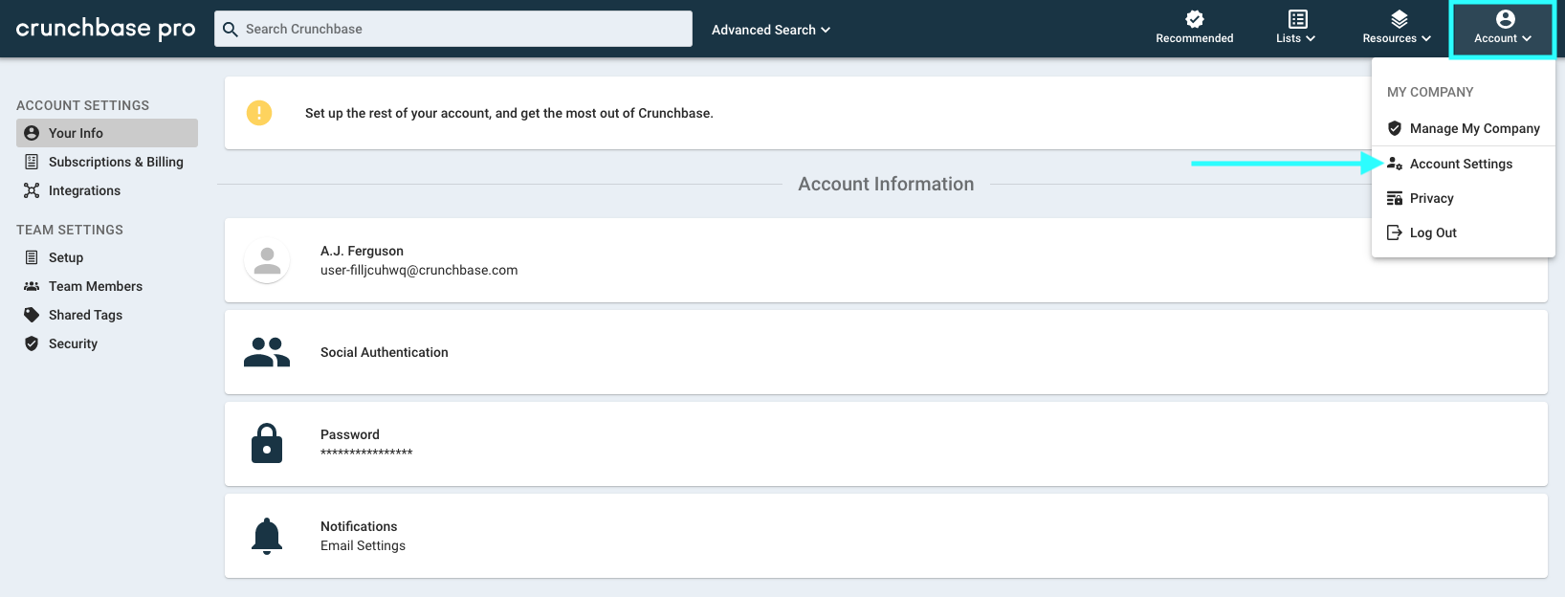This screenshot has height=597, width=1565.
Task: Click the A.J. Ferguson profile avatar
Action: 267,260
